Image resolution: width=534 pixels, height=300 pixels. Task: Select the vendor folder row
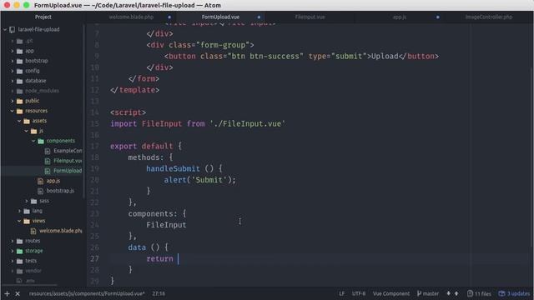click(43, 271)
